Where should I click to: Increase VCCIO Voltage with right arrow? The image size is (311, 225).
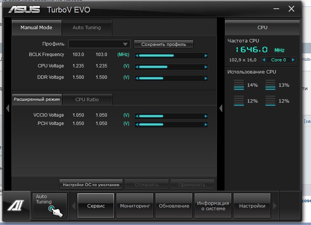click(206, 116)
